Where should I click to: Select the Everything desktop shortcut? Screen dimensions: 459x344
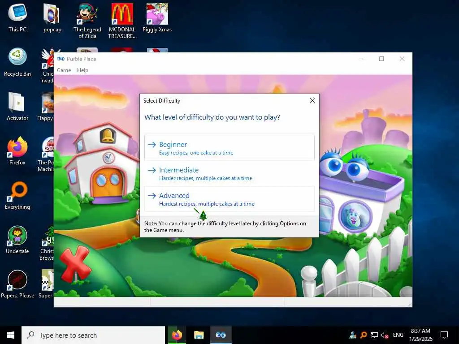tap(17, 195)
